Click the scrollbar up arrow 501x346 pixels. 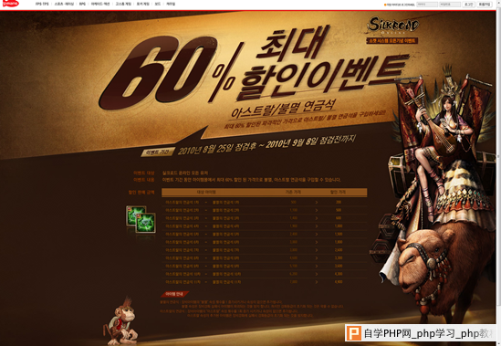498,2
